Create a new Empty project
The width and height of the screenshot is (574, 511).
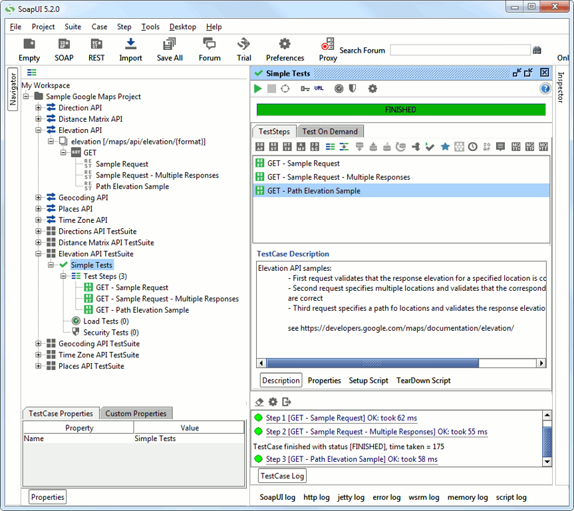click(x=29, y=49)
